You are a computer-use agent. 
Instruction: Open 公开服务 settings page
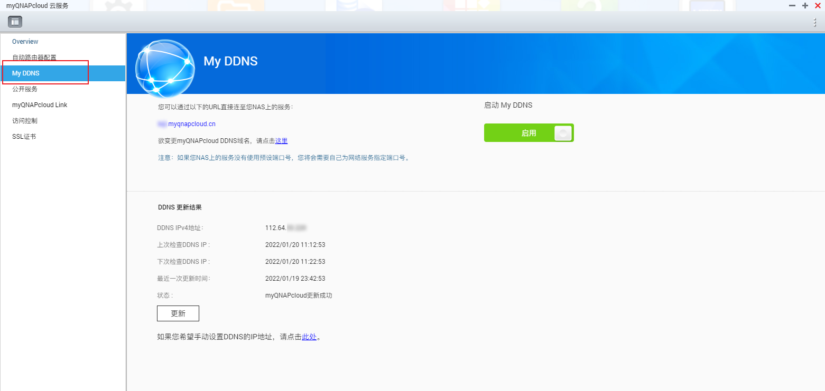(25, 89)
